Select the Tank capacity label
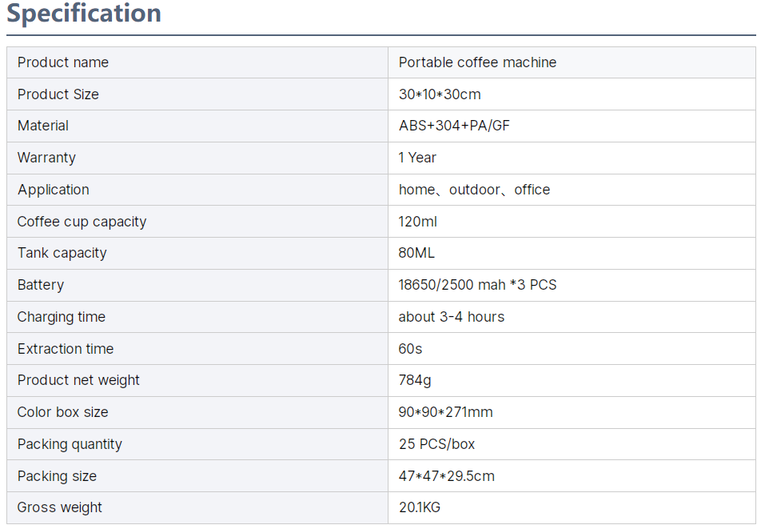 click(62, 253)
